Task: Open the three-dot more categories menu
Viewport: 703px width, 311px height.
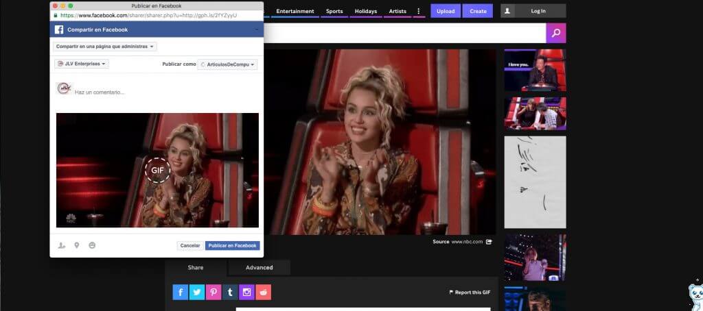Action: [419, 11]
